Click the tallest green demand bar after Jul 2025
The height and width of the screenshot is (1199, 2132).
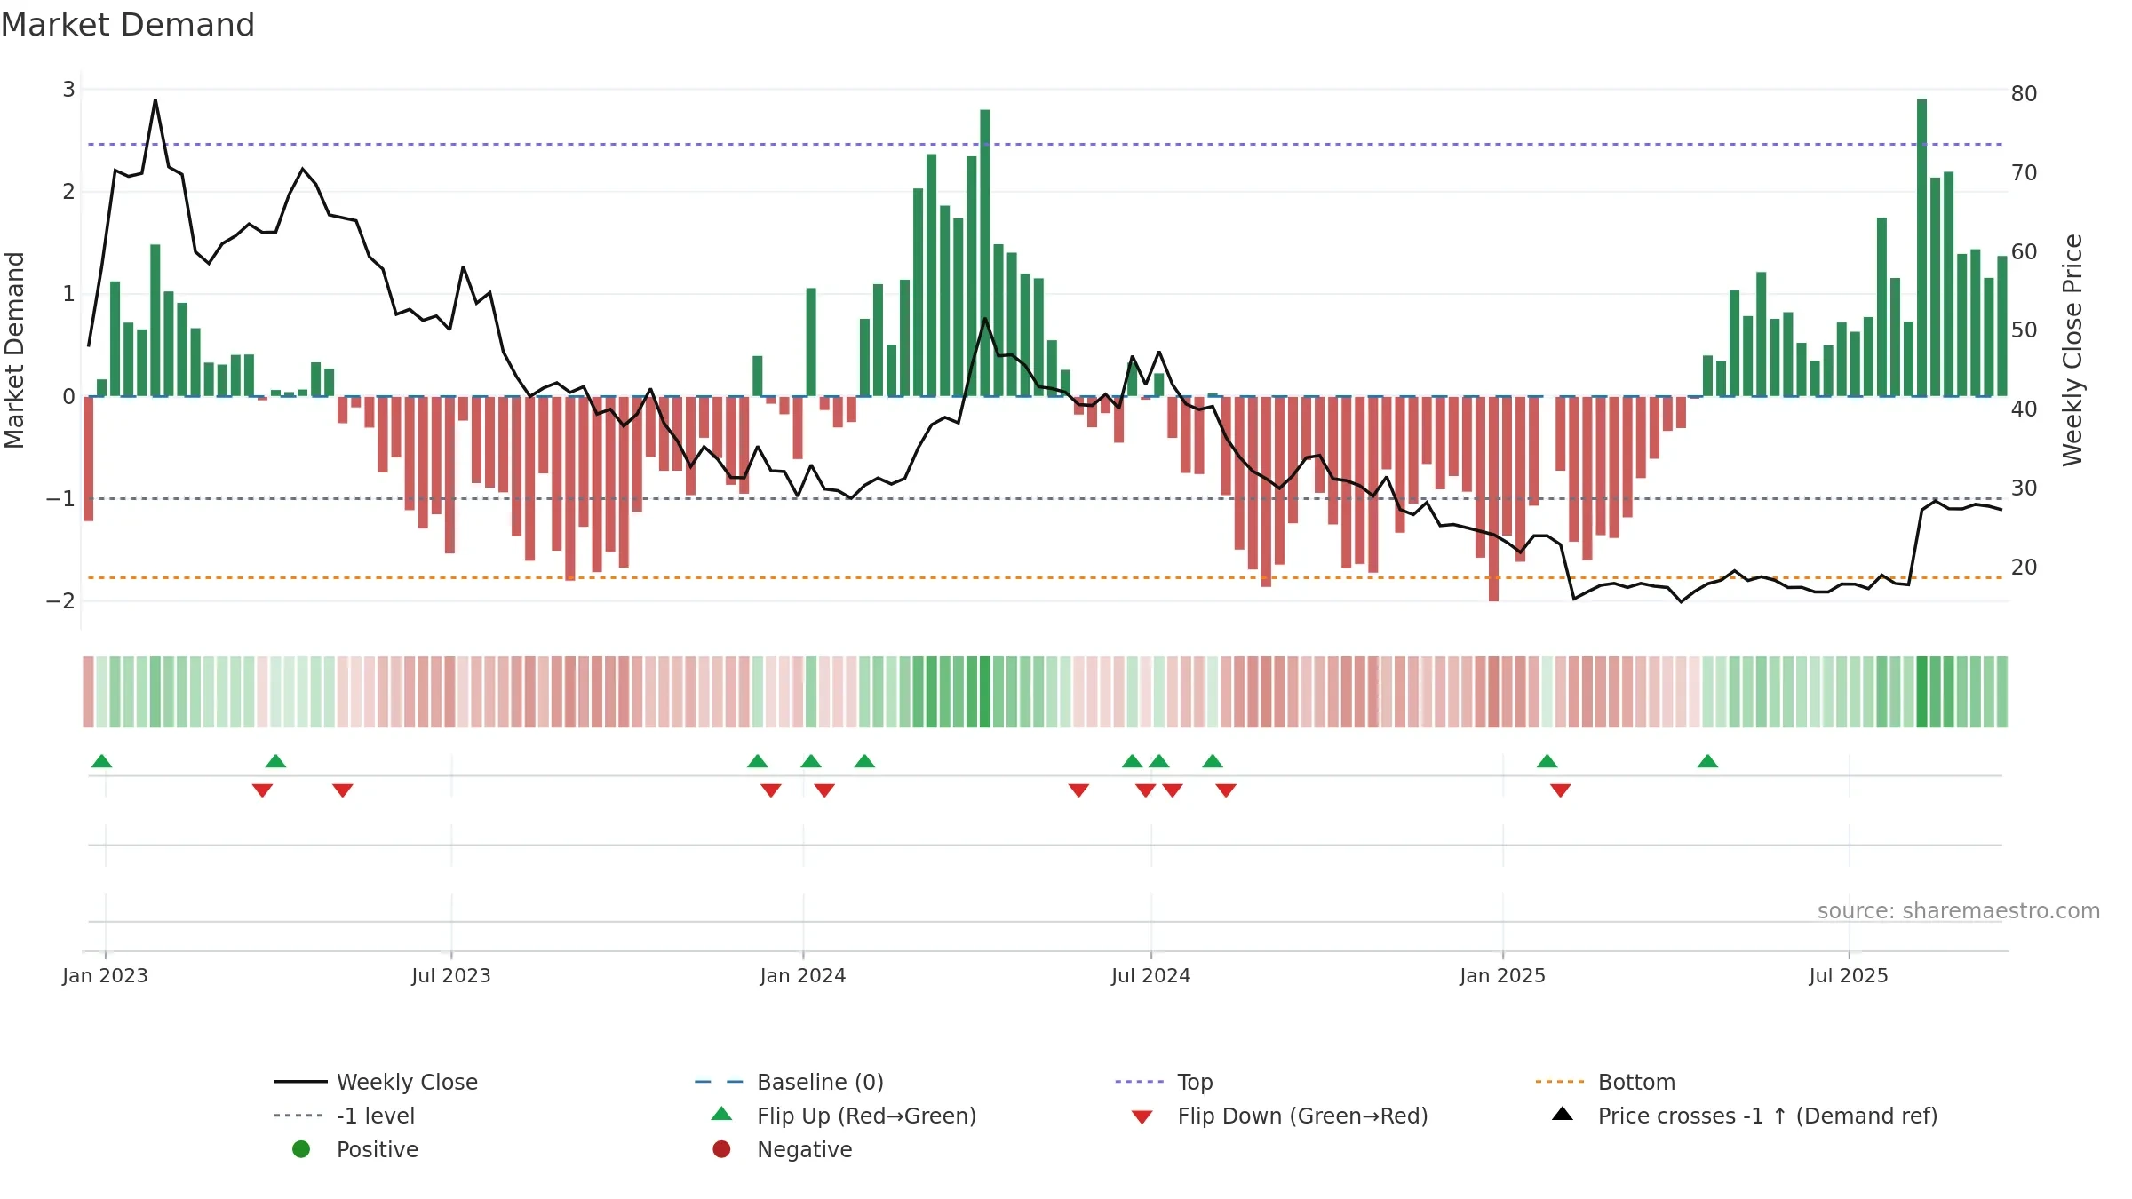1922,248
